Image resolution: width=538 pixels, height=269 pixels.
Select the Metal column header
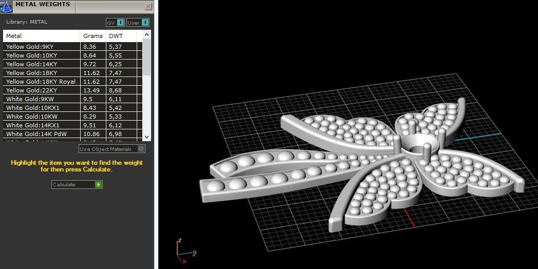tap(42, 35)
